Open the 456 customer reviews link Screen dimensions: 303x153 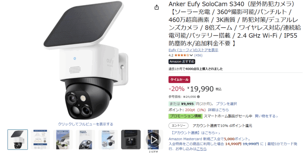point(198,55)
